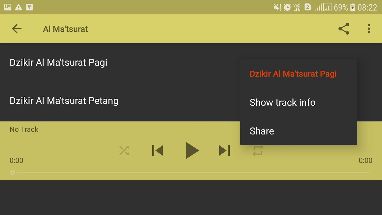
Task: Open the image notification icon in status bar
Action: click(x=8, y=7)
